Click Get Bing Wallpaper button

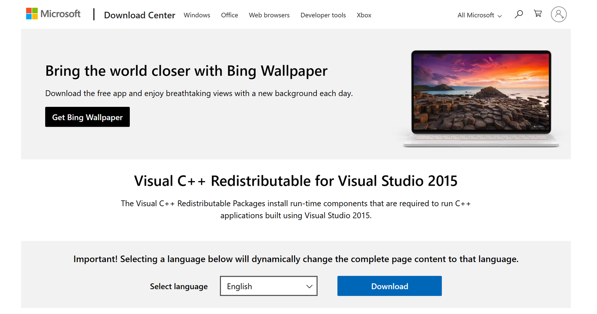87,117
